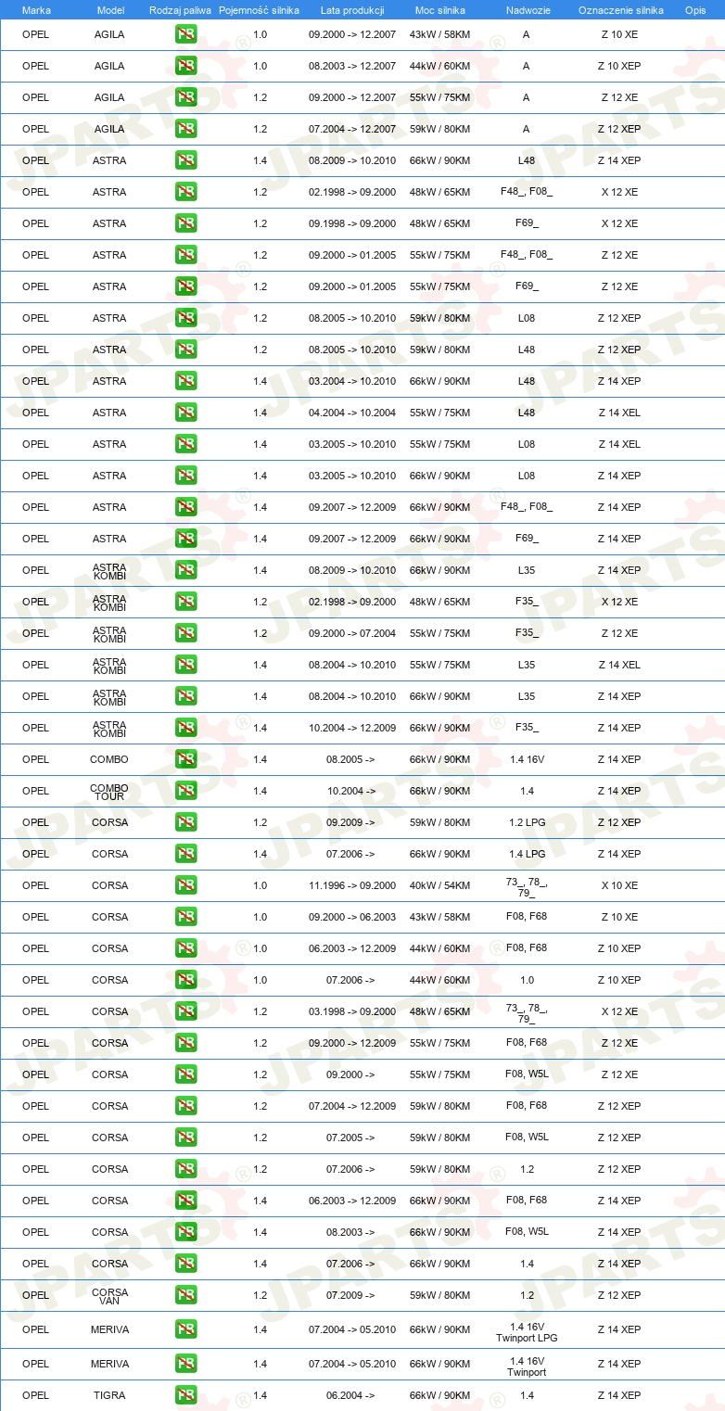Image resolution: width=725 pixels, height=1411 pixels.
Task: Click fuel icon in the Tigra row
Action: pos(186,1395)
